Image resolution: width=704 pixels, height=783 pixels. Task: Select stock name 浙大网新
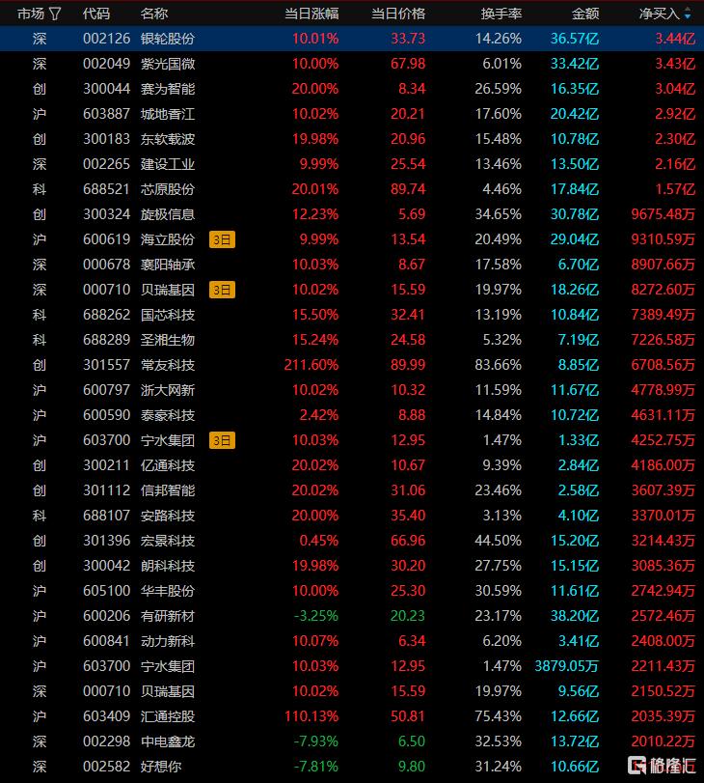point(168,390)
